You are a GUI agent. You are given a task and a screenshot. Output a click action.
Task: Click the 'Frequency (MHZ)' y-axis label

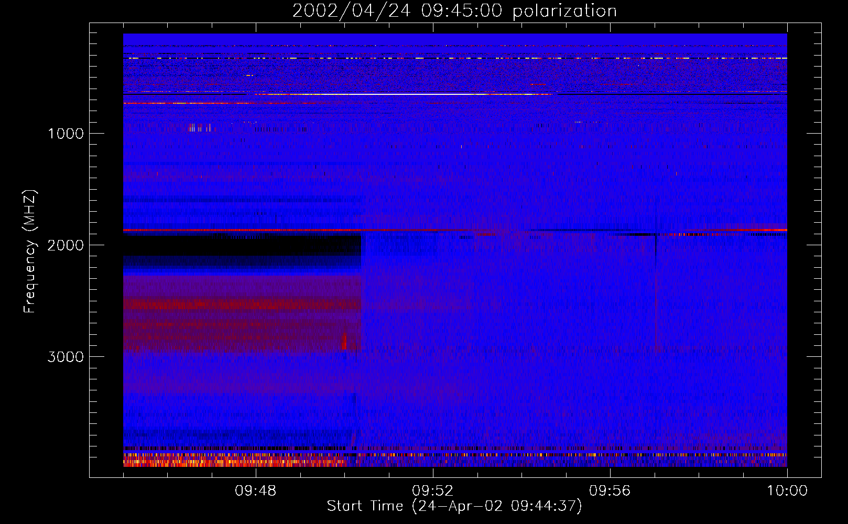[30, 252]
